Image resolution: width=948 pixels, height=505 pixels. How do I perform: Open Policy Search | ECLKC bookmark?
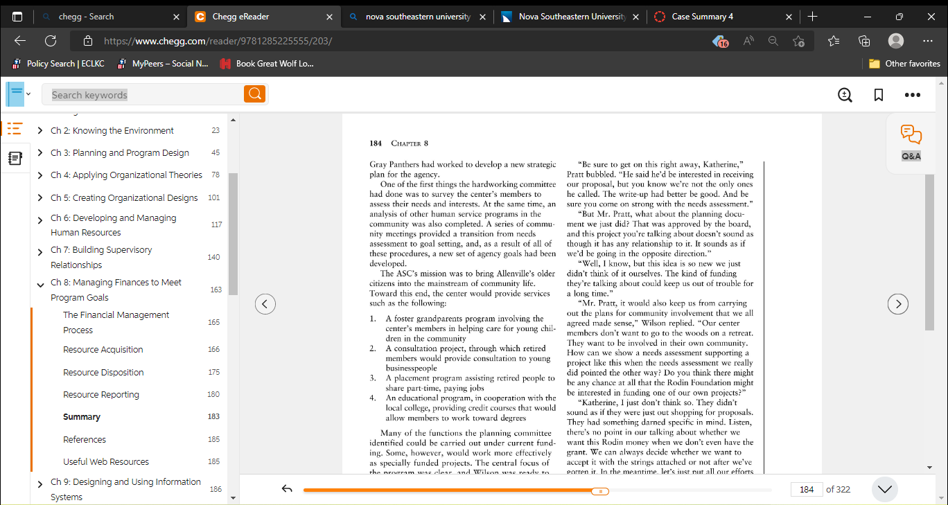coord(58,64)
